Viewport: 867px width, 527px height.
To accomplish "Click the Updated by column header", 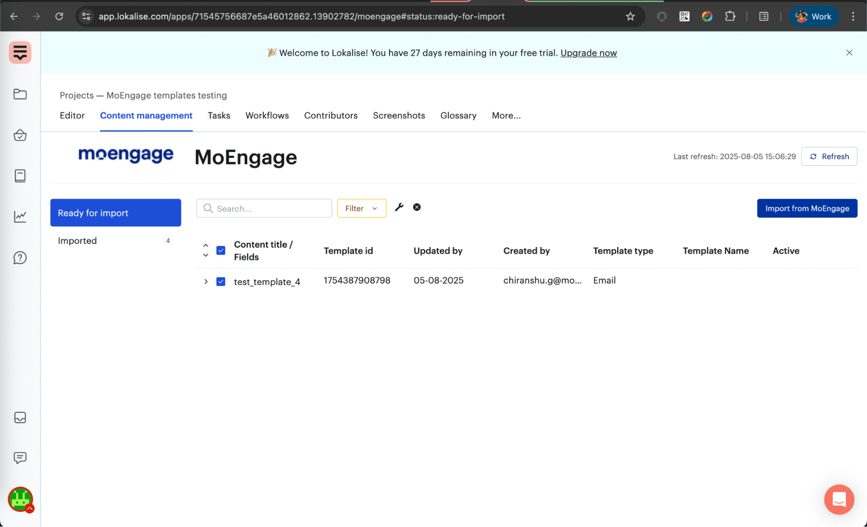I will click(x=438, y=251).
